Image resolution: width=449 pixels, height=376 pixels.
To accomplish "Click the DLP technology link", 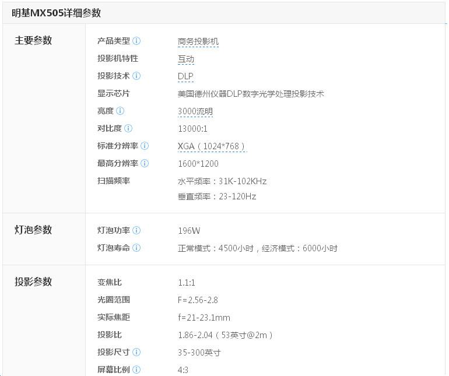I will point(185,77).
